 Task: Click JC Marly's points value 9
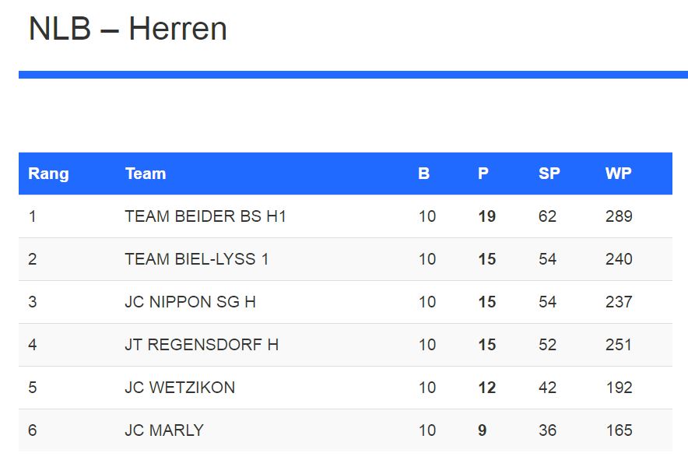point(483,430)
